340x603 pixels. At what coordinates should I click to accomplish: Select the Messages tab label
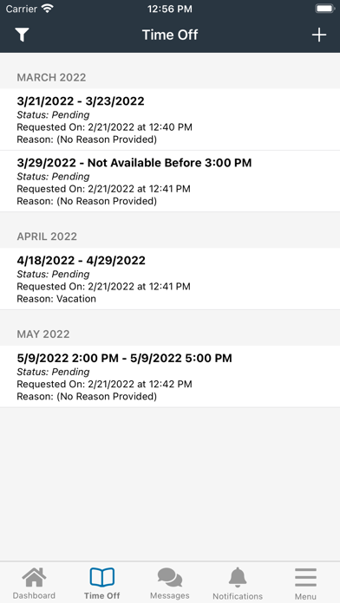tap(170, 596)
